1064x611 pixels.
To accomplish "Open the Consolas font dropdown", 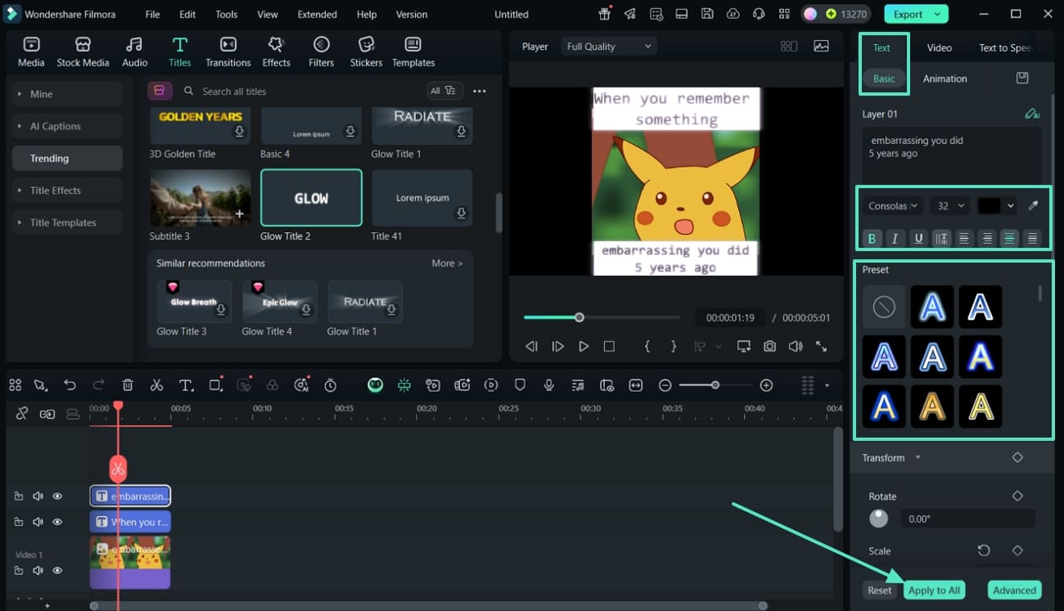I will (893, 206).
